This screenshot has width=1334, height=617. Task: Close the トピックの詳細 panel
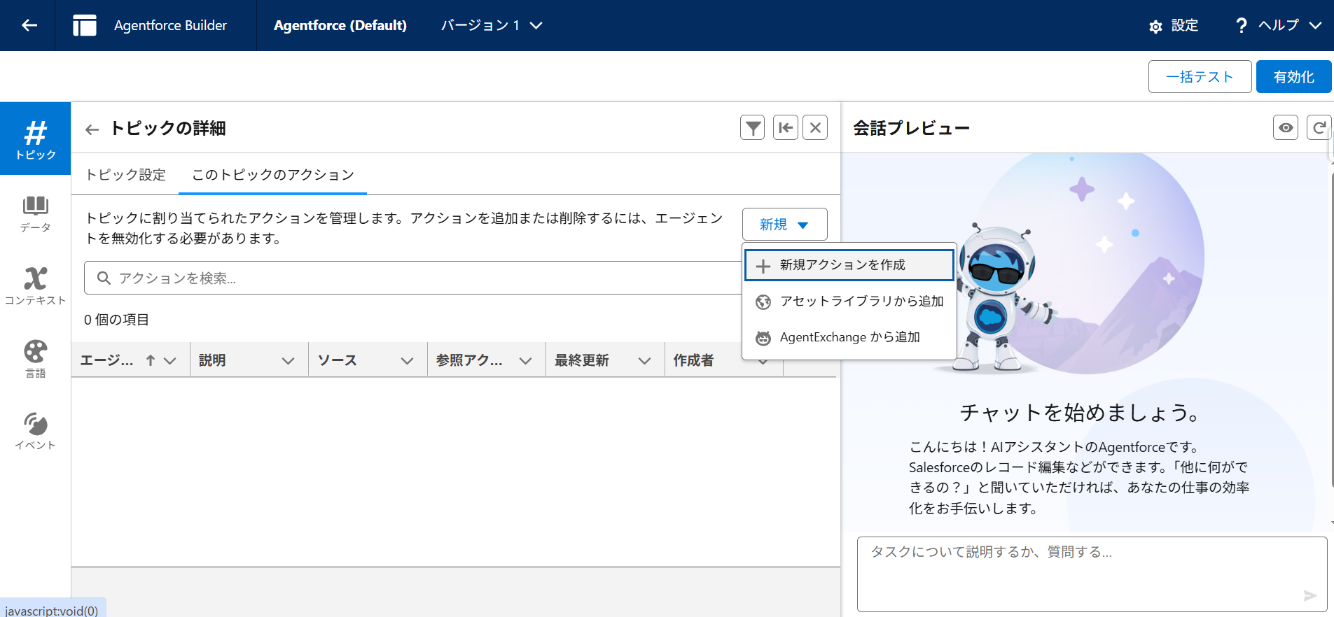[815, 128]
